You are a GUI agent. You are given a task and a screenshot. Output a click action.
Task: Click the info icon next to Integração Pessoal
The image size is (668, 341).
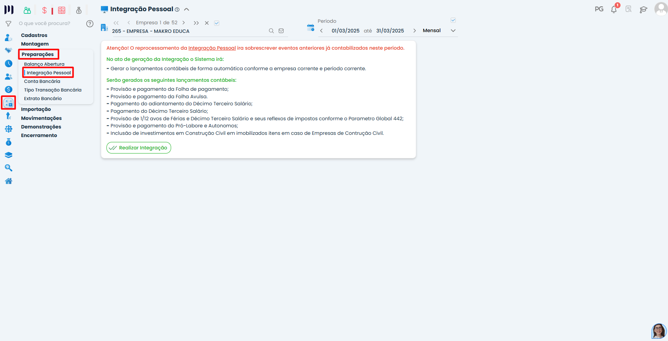(177, 10)
